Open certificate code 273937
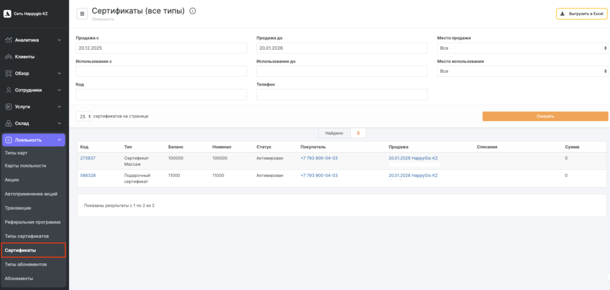610x290 pixels. pyautogui.click(x=88, y=158)
